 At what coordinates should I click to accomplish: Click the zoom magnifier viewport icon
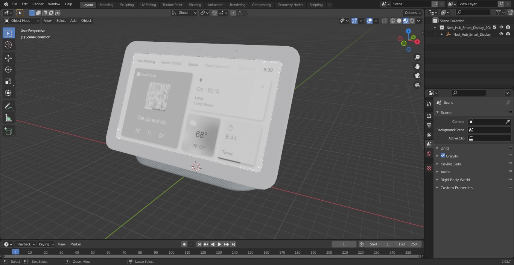(417, 57)
